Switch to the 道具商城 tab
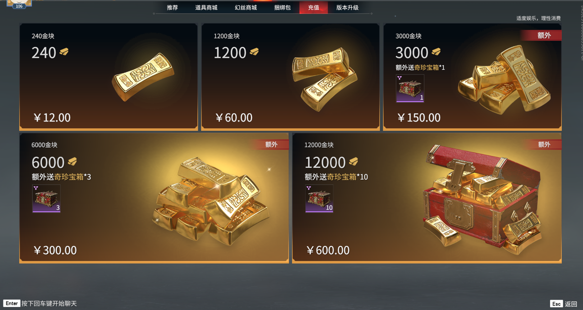583x310 pixels. (206, 7)
